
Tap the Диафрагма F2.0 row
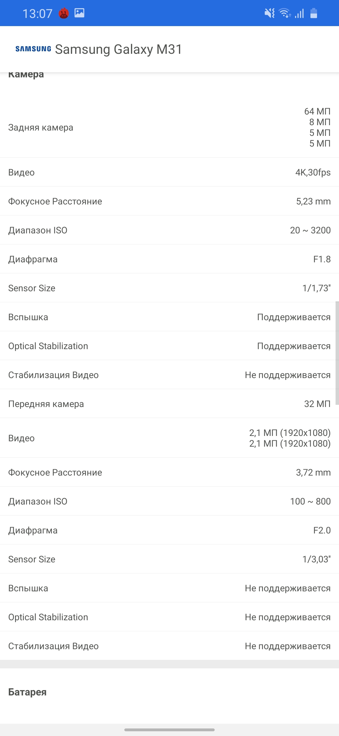tap(169, 530)
